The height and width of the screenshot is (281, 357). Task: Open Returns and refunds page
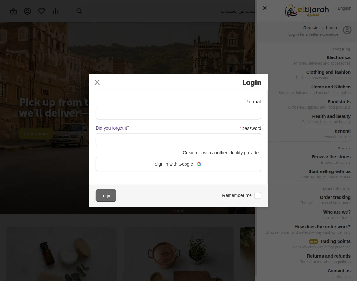[329, 256]
